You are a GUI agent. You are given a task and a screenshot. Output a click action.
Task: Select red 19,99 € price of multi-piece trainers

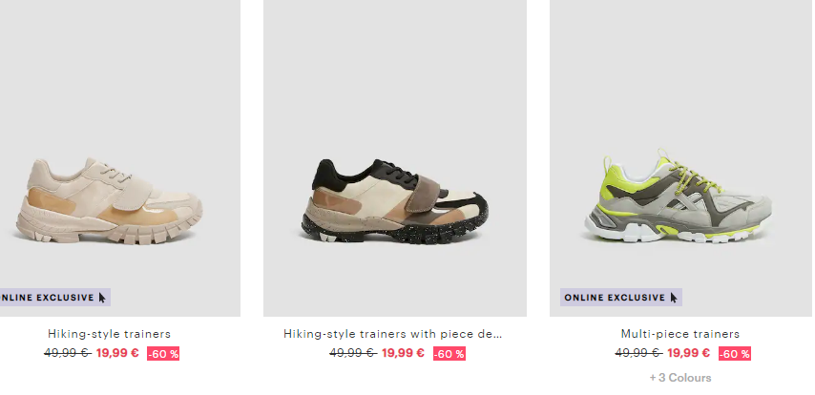pyautogui.click(x=688, y=353)
